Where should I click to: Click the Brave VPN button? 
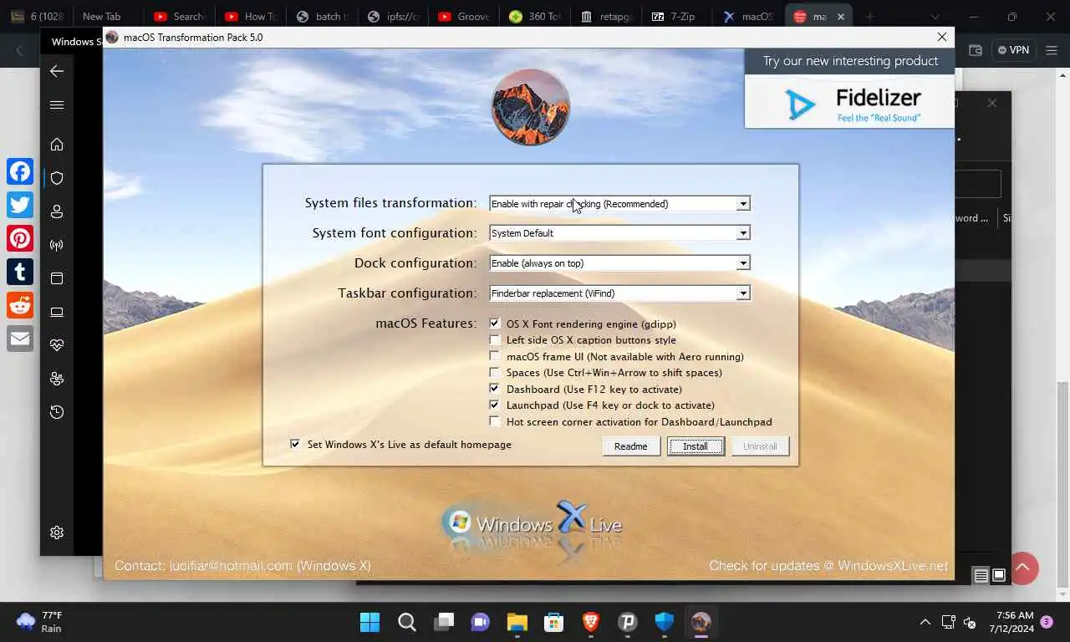point(1014,50)
